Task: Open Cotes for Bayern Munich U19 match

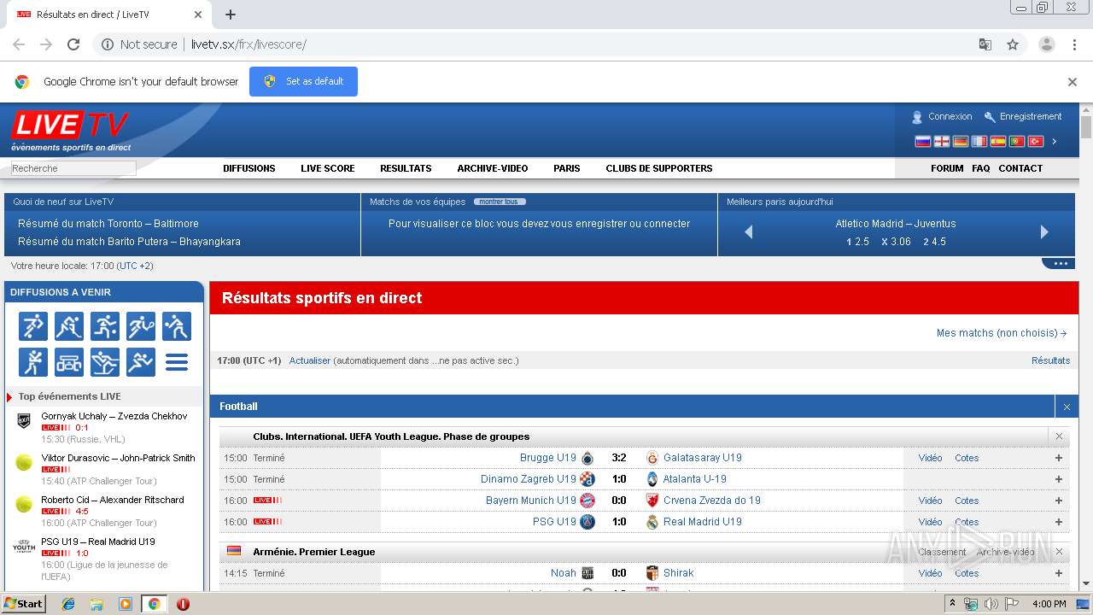Action: click(x=967, y=501)
